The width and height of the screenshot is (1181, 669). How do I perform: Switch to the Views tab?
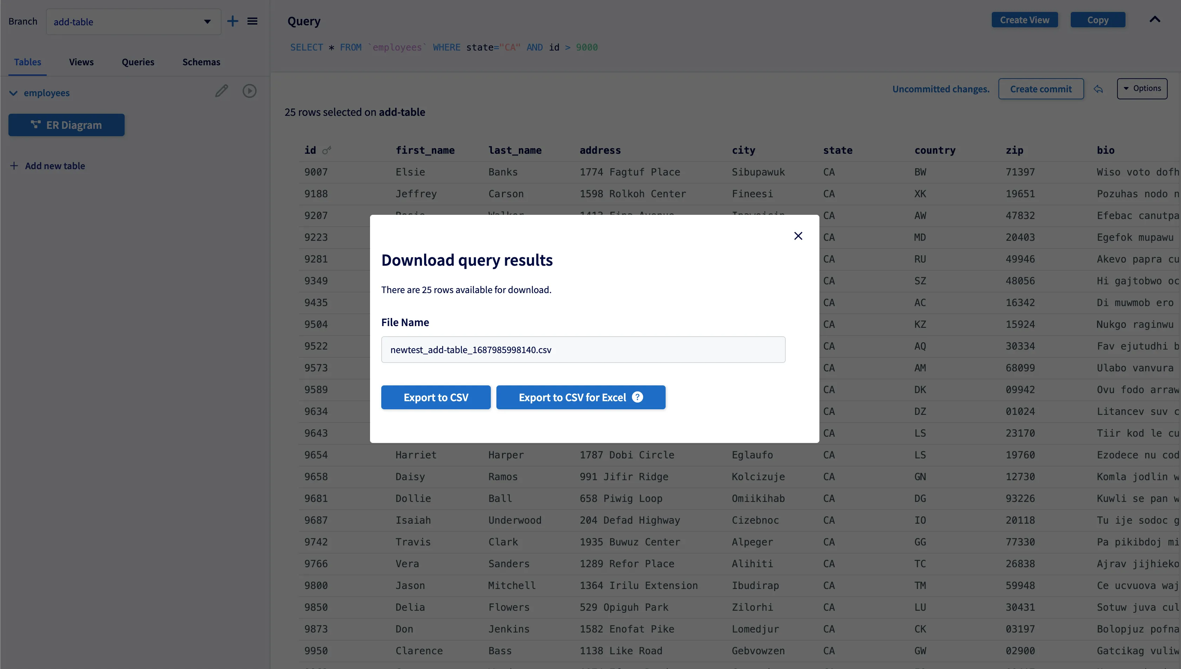pyautogui.click(x=81, y=61)
